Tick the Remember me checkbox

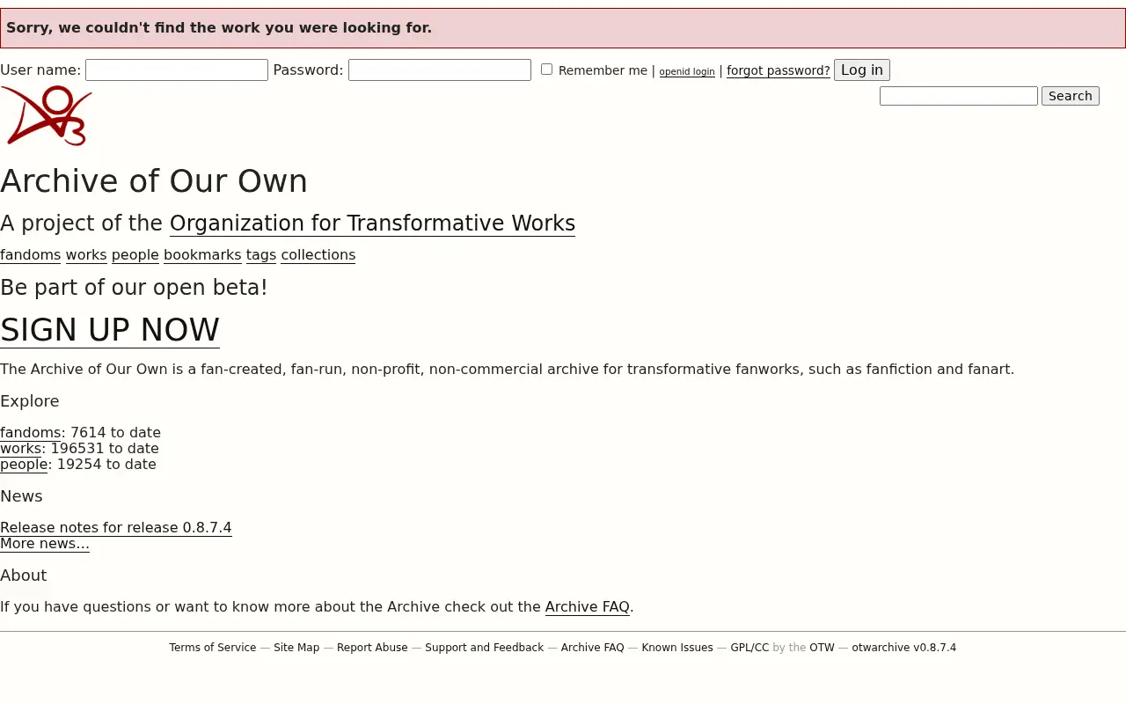[546, 70]
